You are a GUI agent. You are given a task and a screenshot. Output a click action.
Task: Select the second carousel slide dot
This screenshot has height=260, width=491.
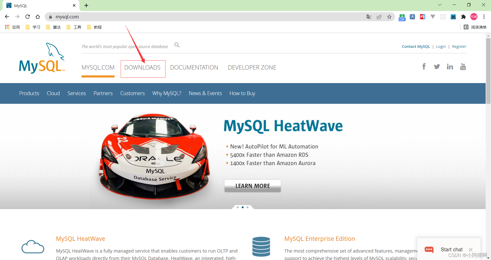click(x=243, y=207)
